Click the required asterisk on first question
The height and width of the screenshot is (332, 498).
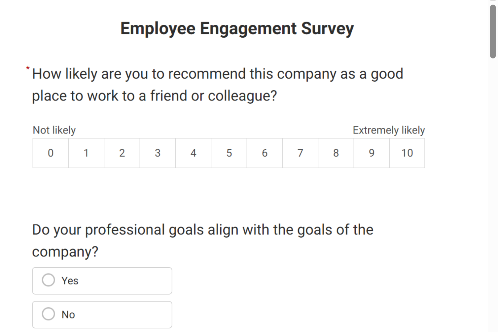28,68
